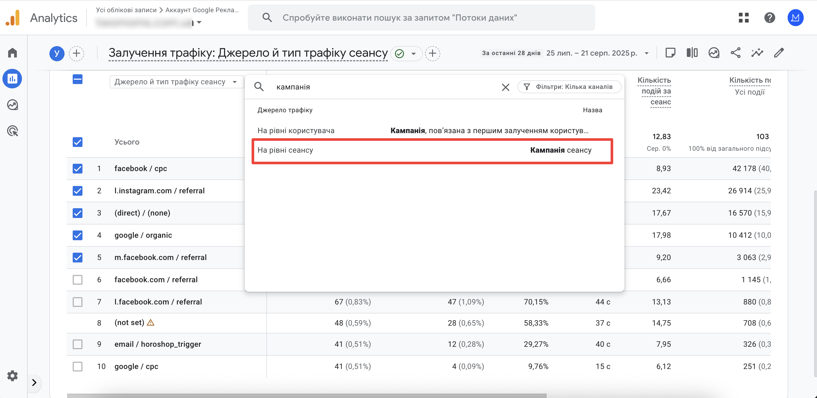Open the Усі події event selector
This screenshot has height=398, width=817.
pyautogui.click(x=750, y=92)
